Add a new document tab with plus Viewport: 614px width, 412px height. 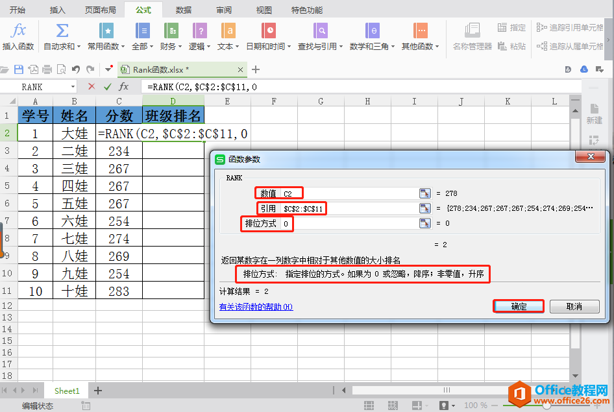256,69
